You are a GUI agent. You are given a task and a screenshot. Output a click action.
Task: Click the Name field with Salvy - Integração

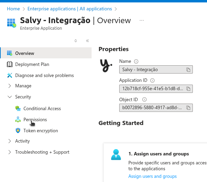[156, 69]
